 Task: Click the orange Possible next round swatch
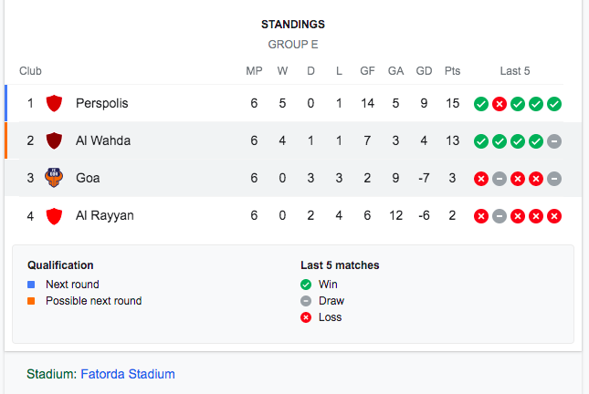pos(31,301)
